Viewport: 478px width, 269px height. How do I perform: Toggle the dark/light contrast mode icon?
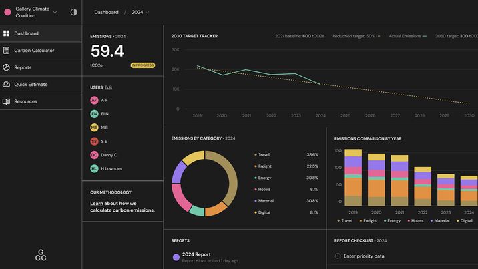click(x=74, y=12)
